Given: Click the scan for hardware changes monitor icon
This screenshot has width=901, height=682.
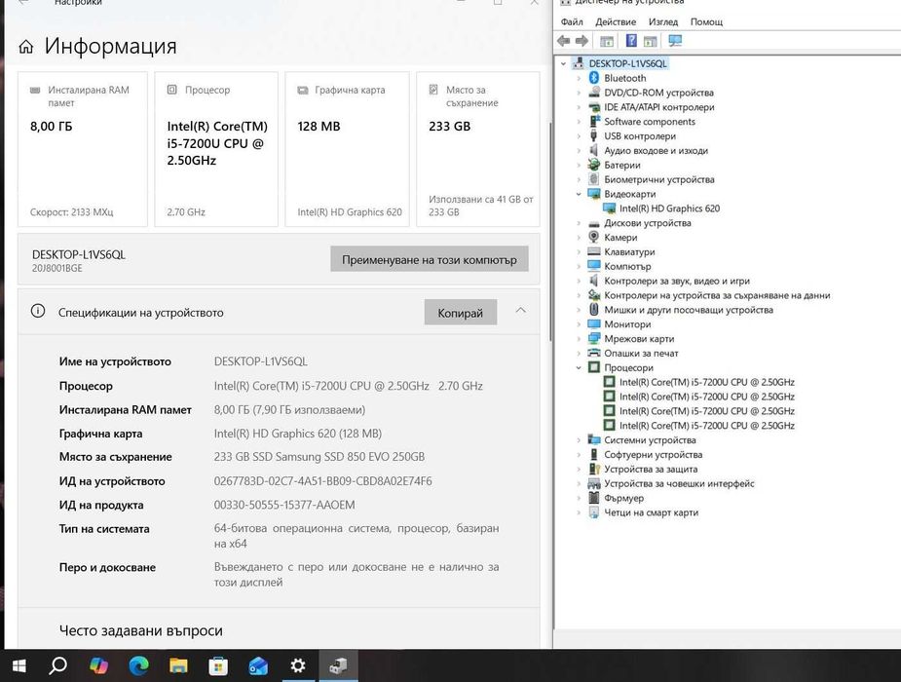Looking at the screenshot, I should pyautogui.click(x=675, y=41).
